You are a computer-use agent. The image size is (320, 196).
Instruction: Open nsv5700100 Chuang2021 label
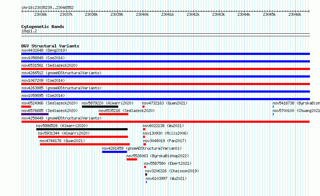point(296,111)
